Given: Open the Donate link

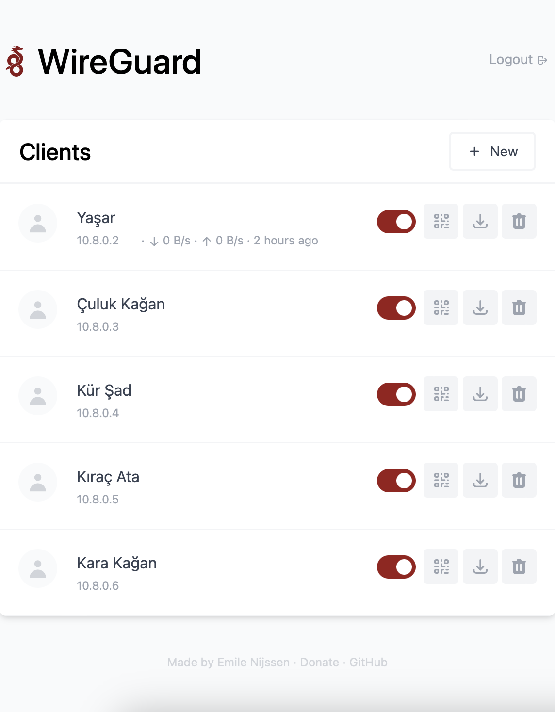Looking at the screenshot, I should point(319,663).
